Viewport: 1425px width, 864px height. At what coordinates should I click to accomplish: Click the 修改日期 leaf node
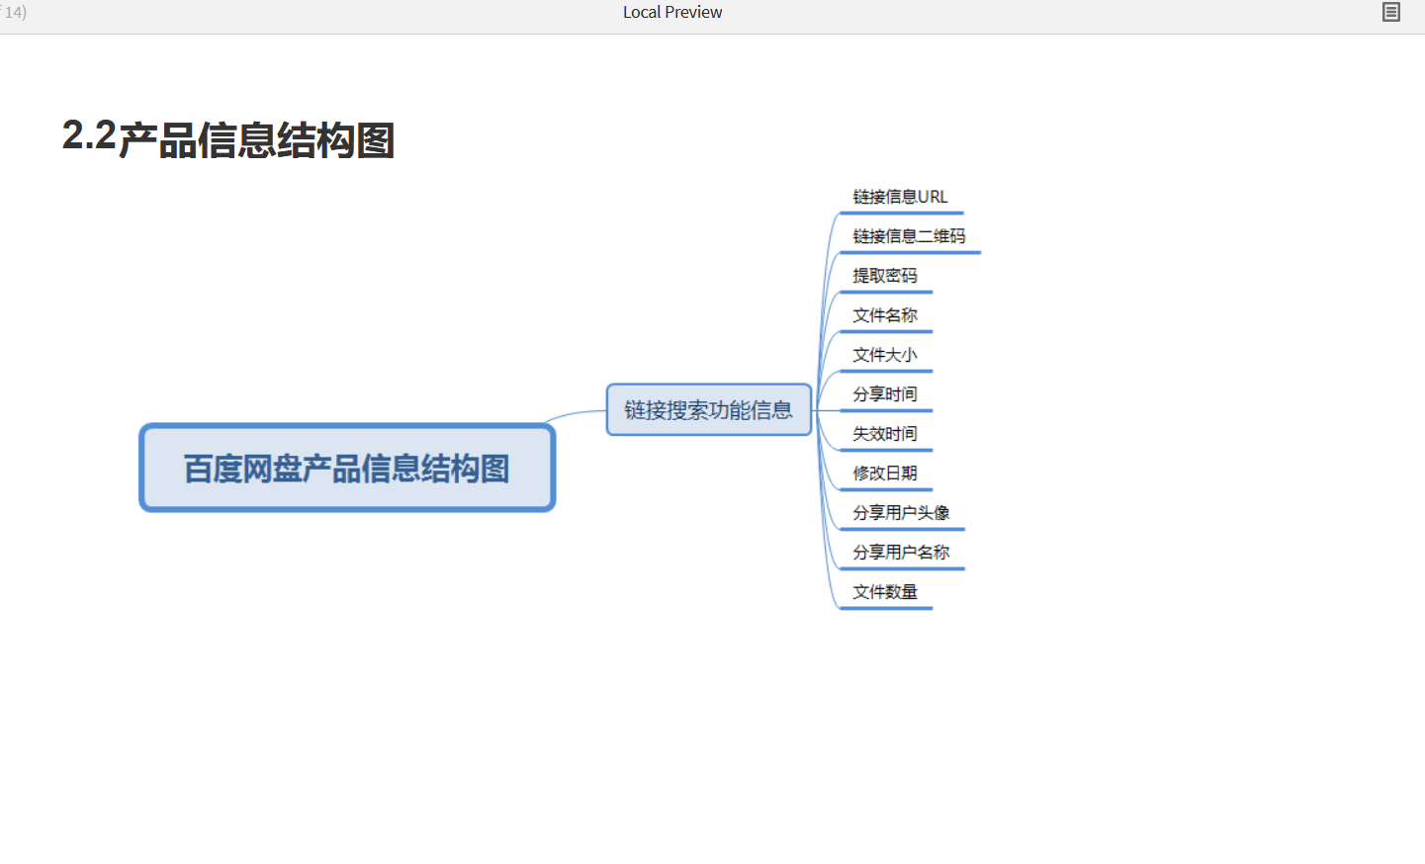(885, 474)
